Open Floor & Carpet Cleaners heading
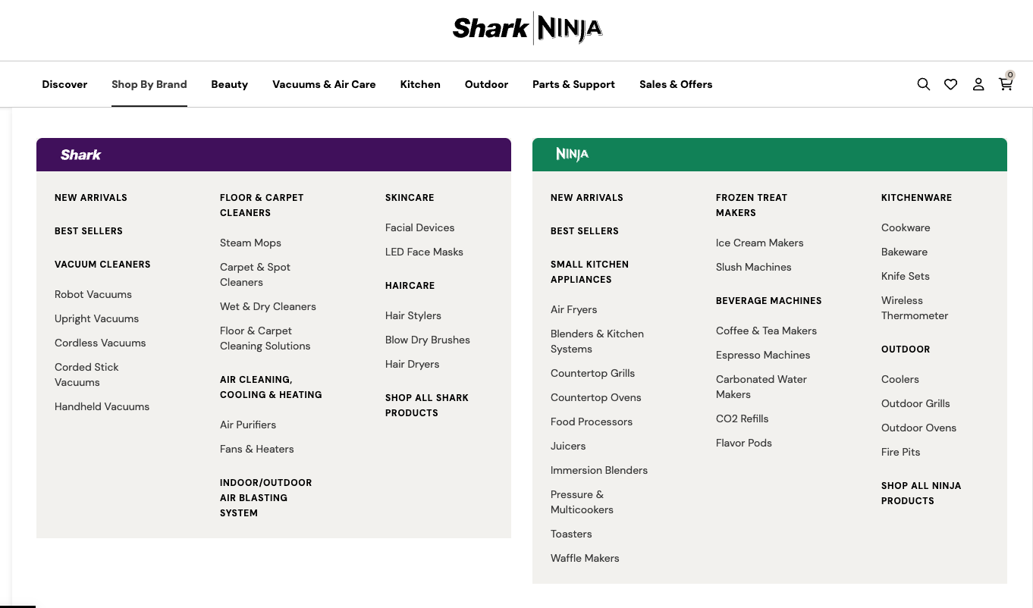1033x608 pixels. click(262, 205)
